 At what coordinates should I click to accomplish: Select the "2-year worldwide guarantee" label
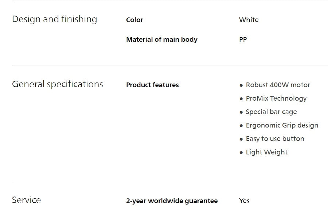click(x=172, y=201)
